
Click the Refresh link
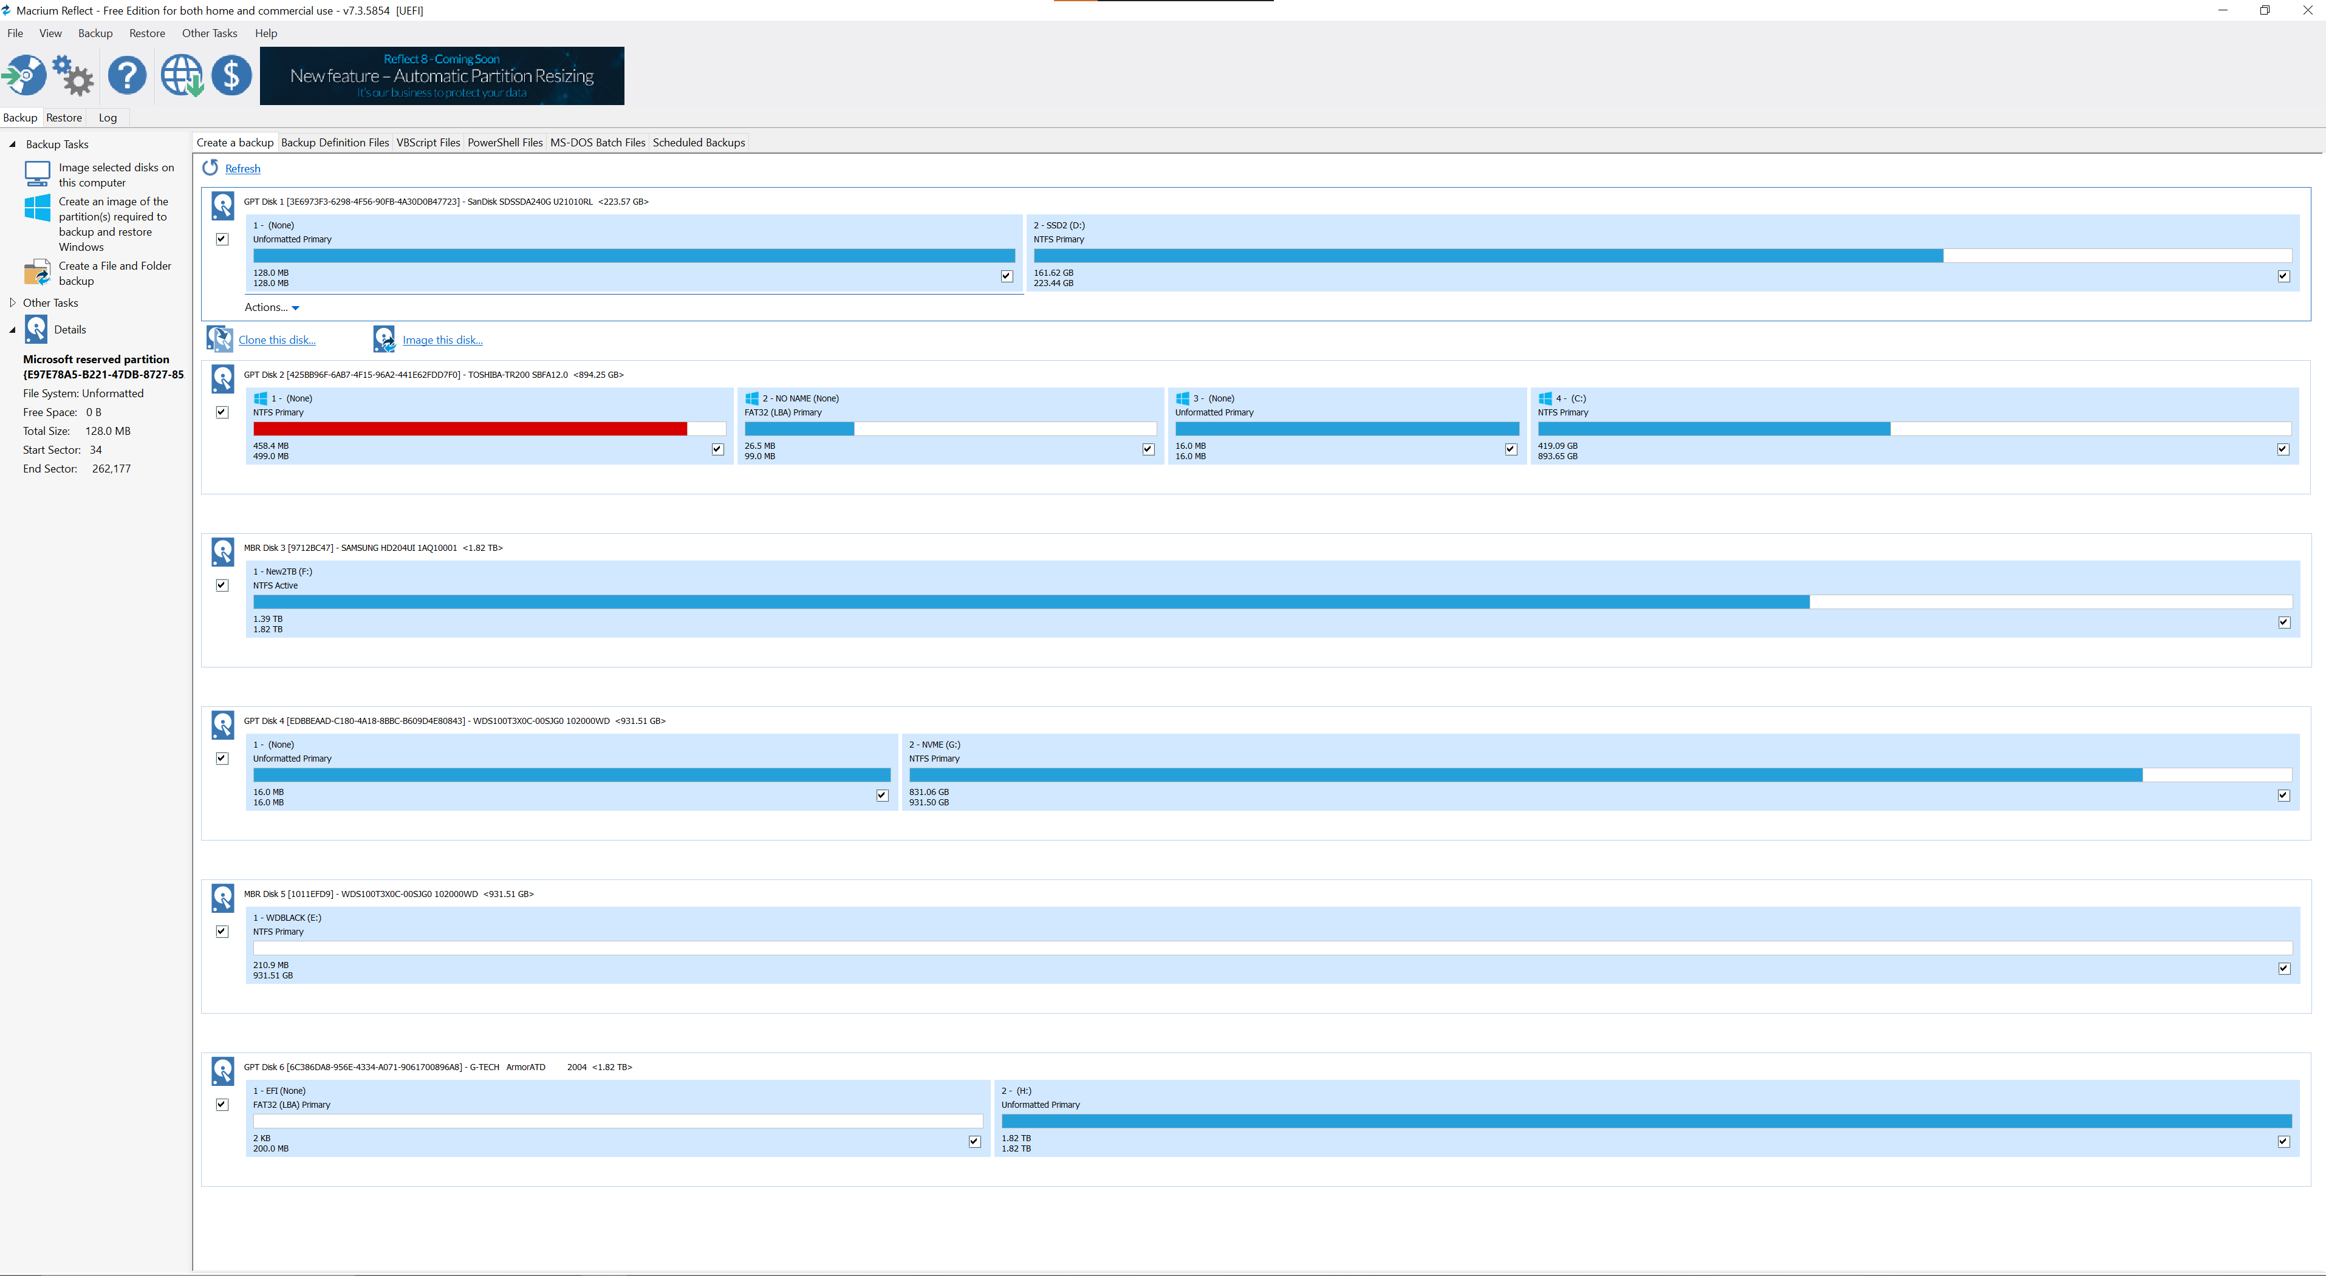pyautogui.click(x=242, y=169)
